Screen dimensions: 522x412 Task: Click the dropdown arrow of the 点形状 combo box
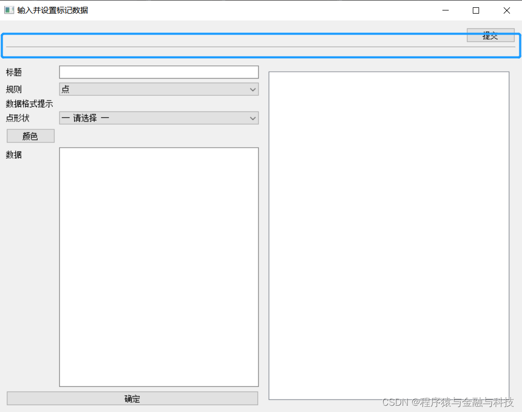coord(253,118)
